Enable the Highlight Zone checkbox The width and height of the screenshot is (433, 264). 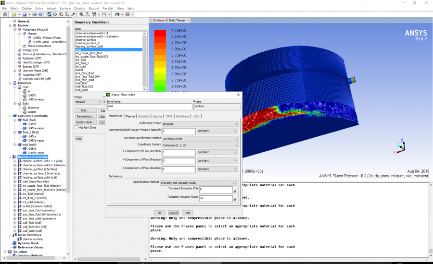tap(76, 127)
